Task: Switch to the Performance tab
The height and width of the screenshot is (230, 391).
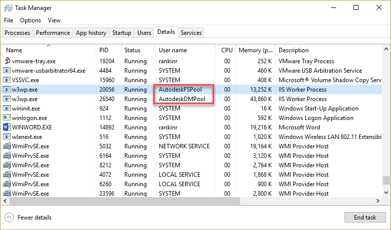Action: [x=53, y=33]
